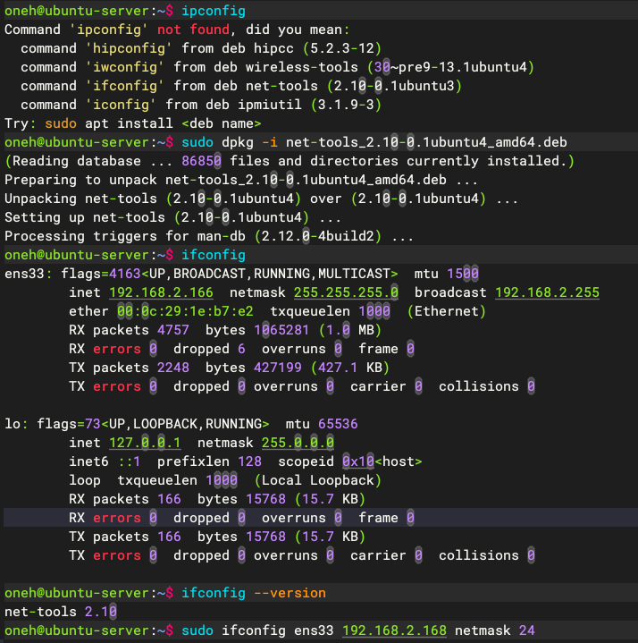Click the 'lo' interface name heading
The image size is (638, 643).
coord(13,424)
